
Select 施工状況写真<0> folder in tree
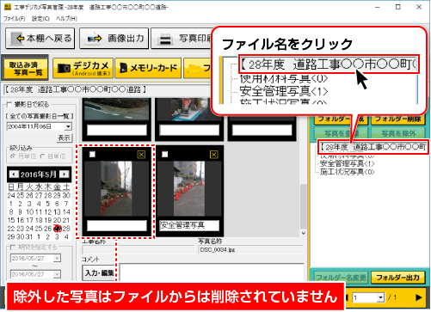[x=347, y=172]
